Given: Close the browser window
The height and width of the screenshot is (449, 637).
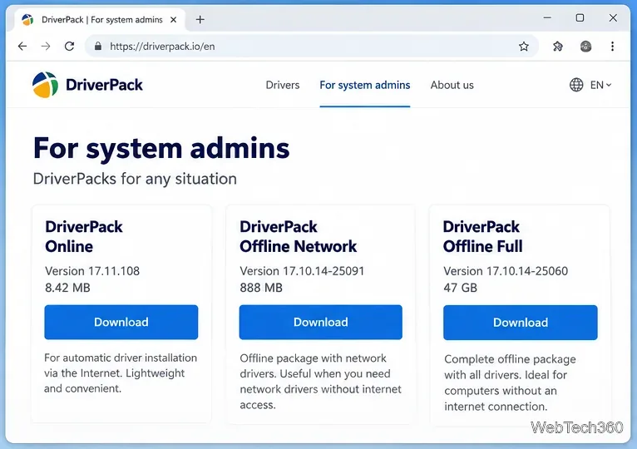Looking at the screenshot, I should click(613, 18).
